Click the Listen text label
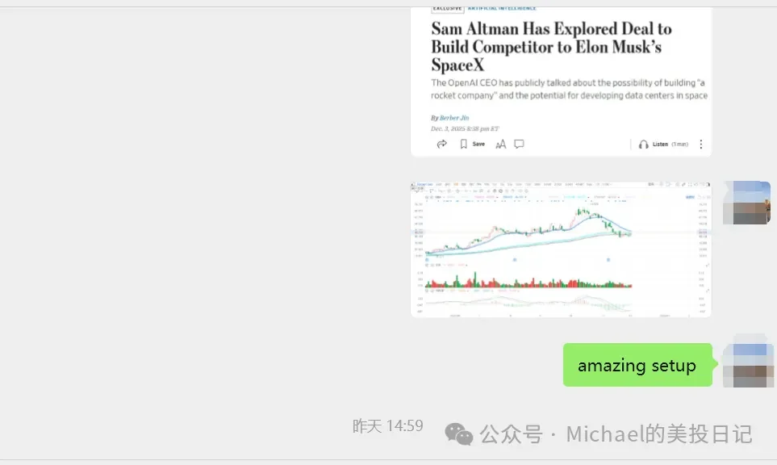777x465 pixels. [x=660, y=144]
